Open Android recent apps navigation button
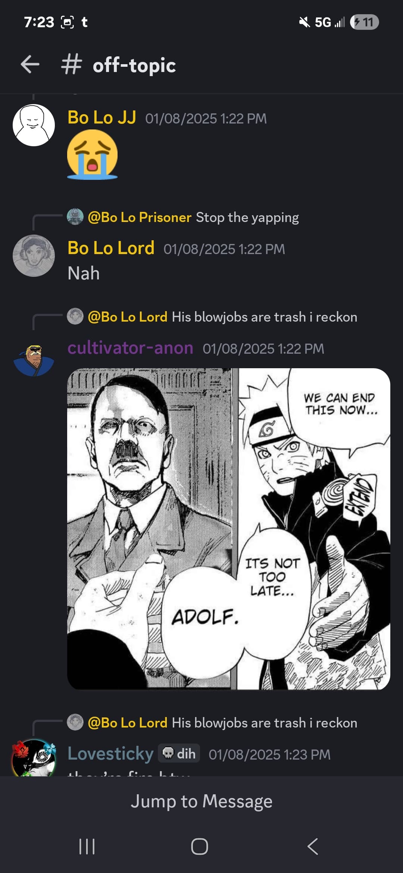 click(x=87, y=846)
